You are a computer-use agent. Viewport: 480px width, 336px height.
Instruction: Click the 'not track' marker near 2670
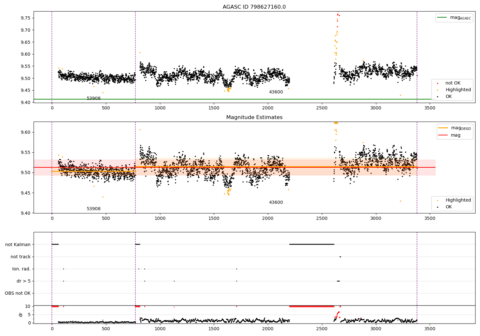coord(340,257)
